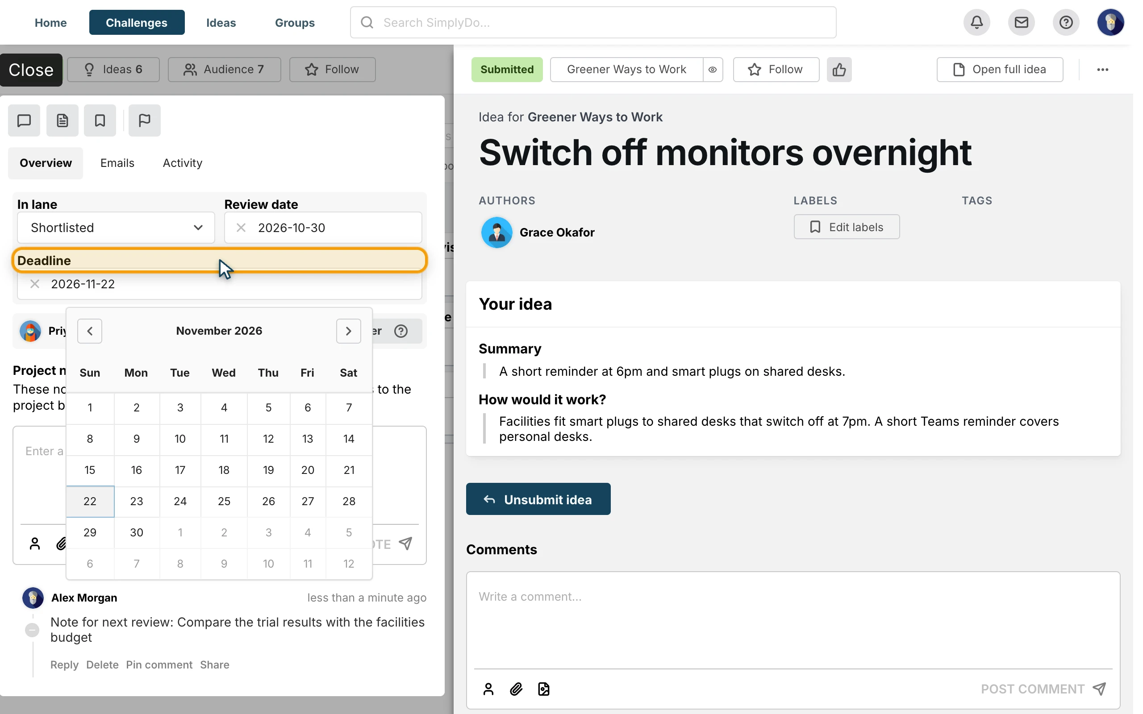Viewport: 1143px width, 714px height.
Task: Open the mail inbox icon
Action: (1021, 22)
